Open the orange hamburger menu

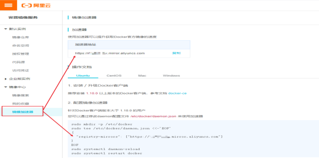(x=8, y=5)
